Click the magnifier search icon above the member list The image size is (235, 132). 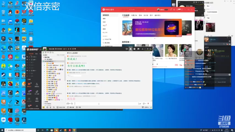pyautogui.click(x=53, y=53)
